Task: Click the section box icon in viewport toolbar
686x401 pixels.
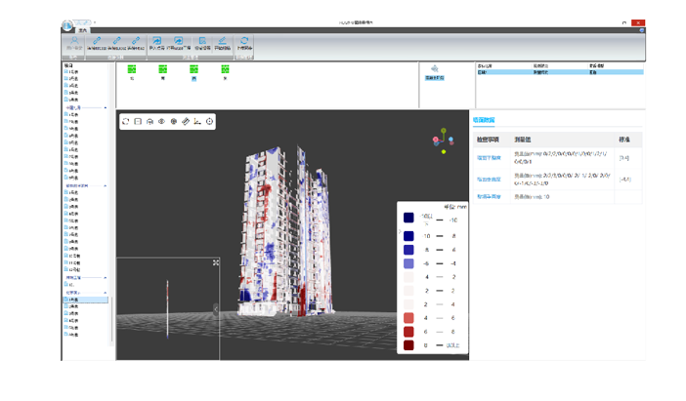Action: coord(138,121)
